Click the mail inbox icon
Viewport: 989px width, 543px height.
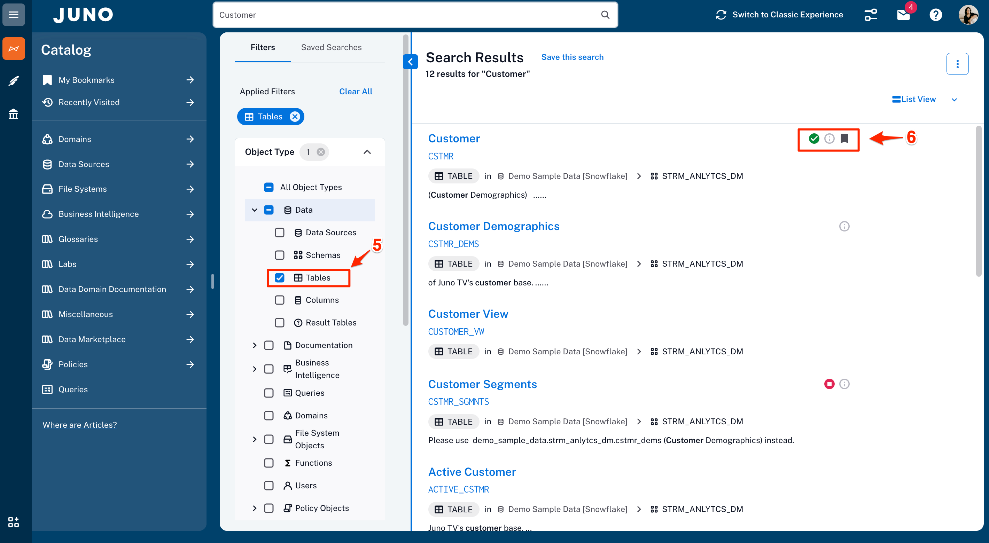[903, 15]
